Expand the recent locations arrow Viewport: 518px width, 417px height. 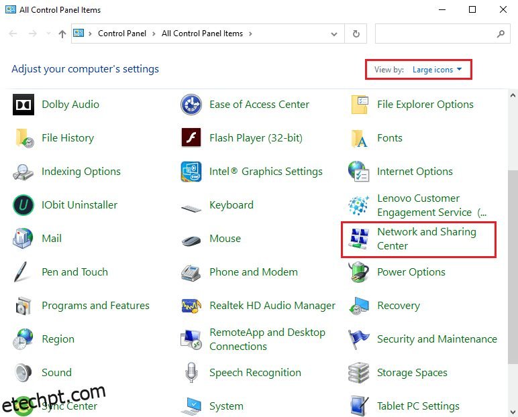[x=48, y=34]
